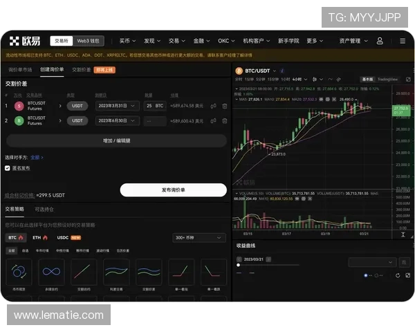The height and width of the screenshot is (332, 415).
Task: Switch to the 可选持仓 tab
Action: pyautogui.click(x=44, y=210)
